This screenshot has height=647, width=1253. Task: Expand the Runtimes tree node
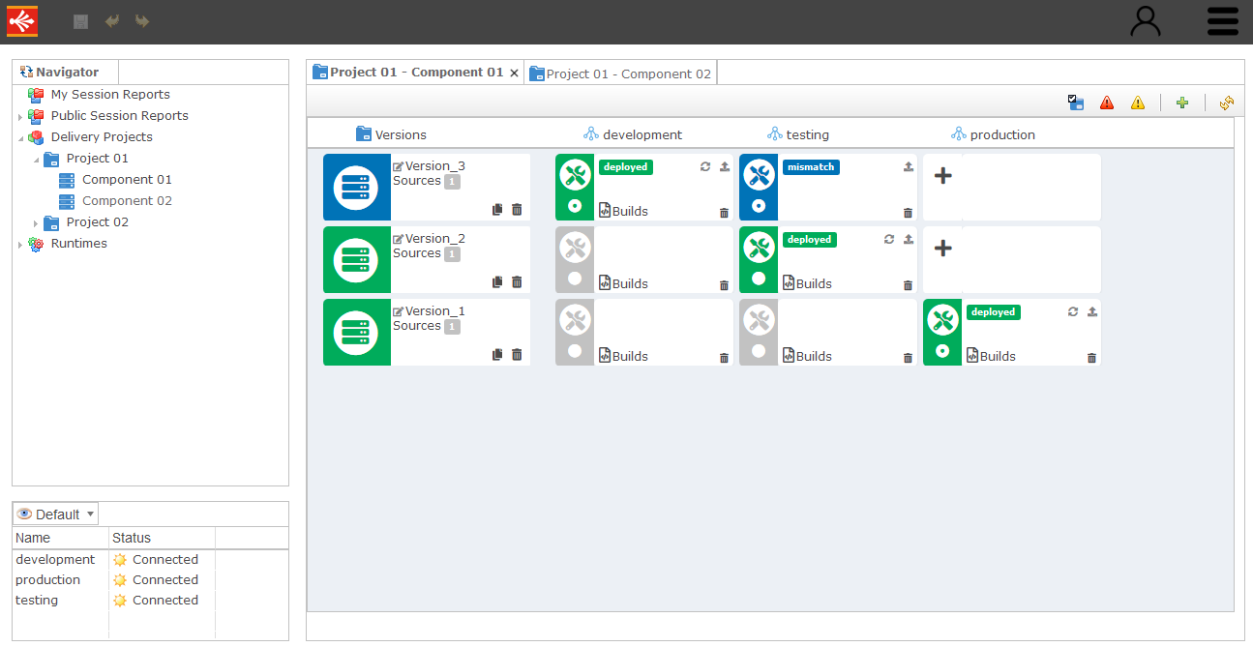click(x=19, y=245)
